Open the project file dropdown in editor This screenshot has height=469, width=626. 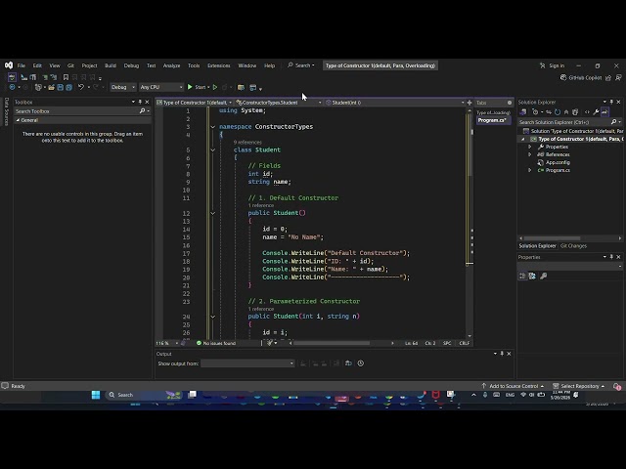[195, 103]
